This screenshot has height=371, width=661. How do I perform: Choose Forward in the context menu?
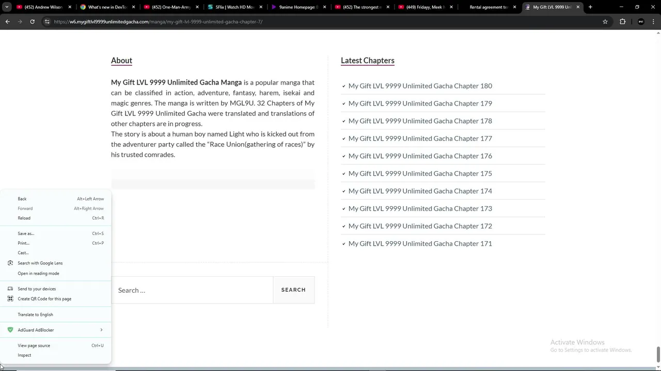tap(56, 209)
